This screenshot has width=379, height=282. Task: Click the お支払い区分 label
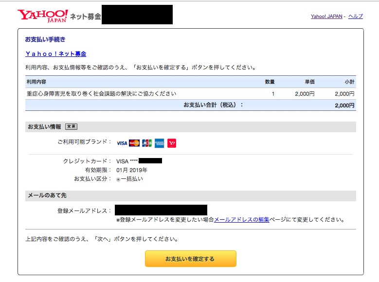coord(92,179)
